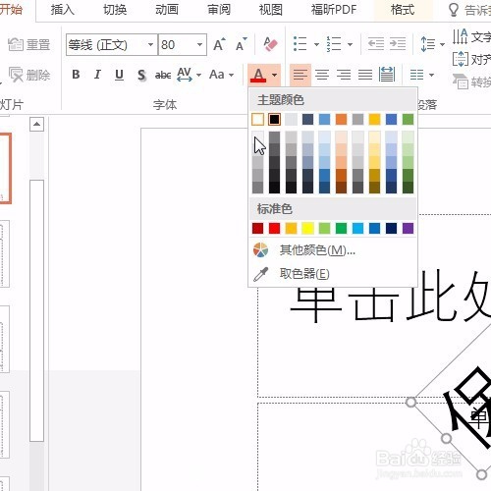Clear all formatting with eraser icon
This screenshot has height=491, width=491.
(x=270, y=44)
